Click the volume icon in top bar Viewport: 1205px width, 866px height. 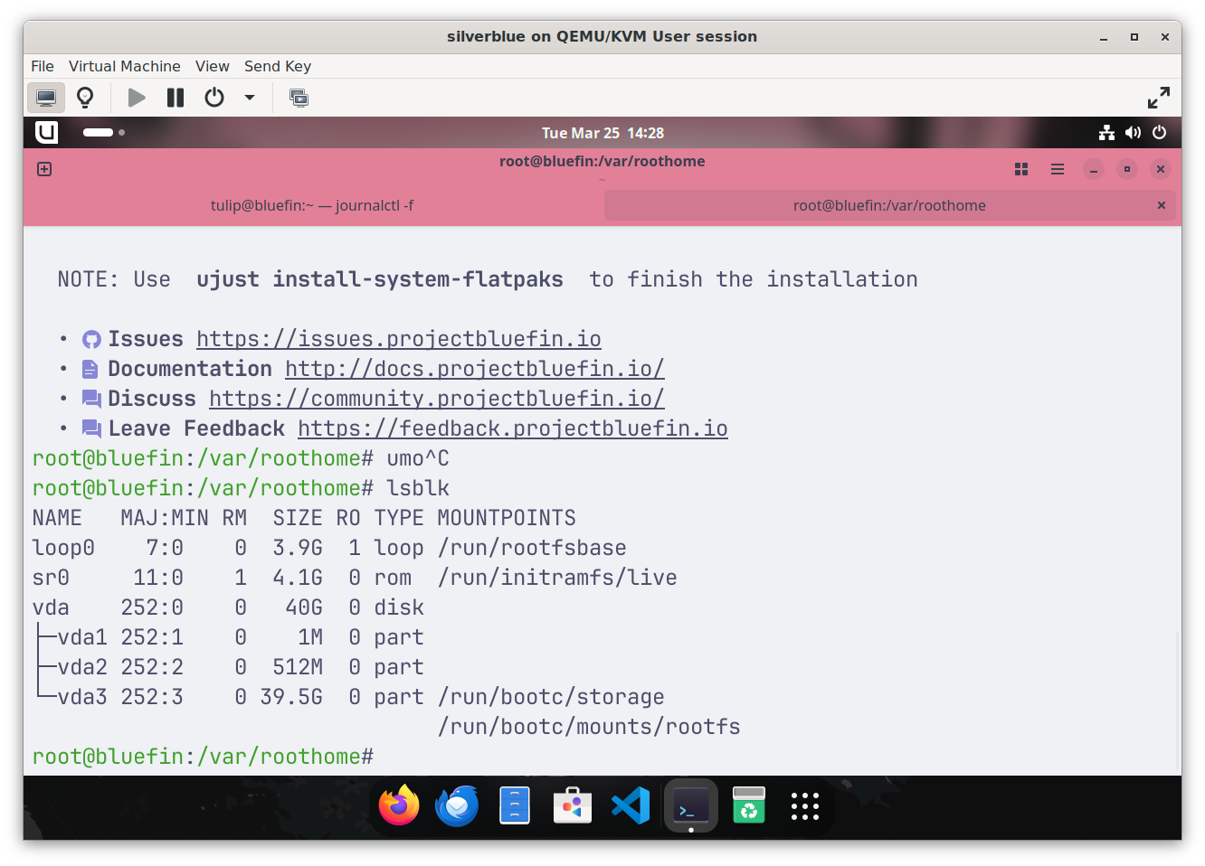pos(1133,133)
